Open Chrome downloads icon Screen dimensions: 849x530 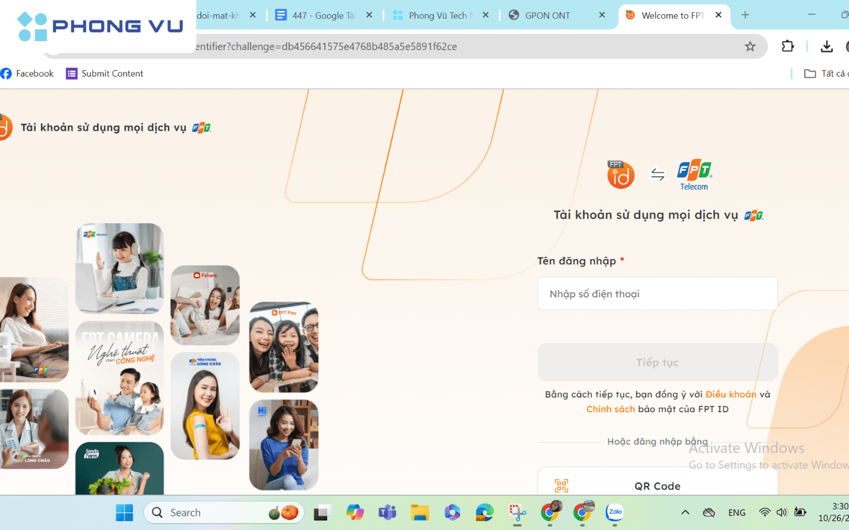[827, 47]
